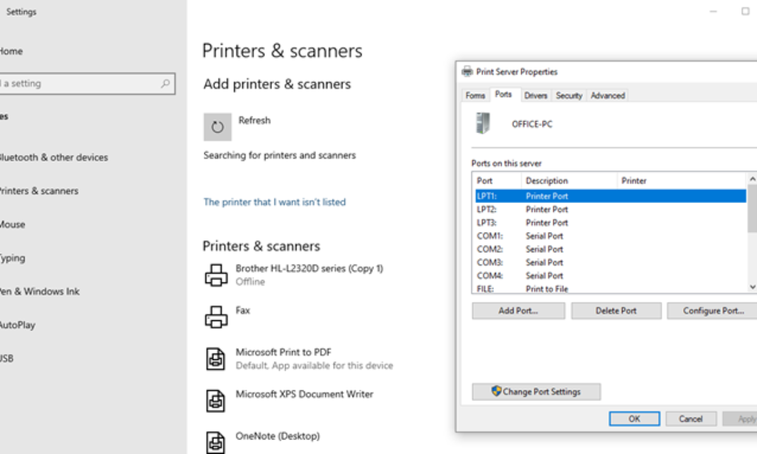
Task: Select the OneNote (Desktop) printer icon
Action: point(216,441)
